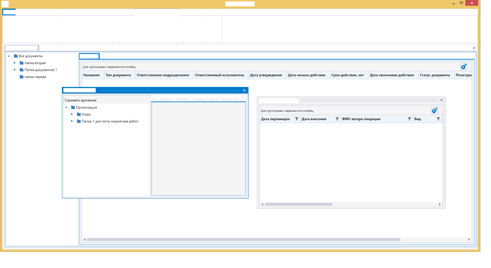Switch to the Технолог tab
This screenshot has width=491, height=268.
pyautogui.click(x=167, y=99)
